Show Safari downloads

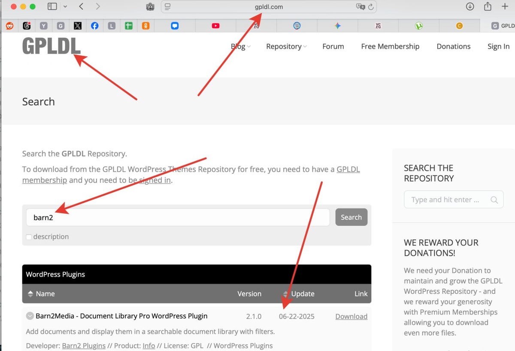pyautogui.click(x=470, y=6)
